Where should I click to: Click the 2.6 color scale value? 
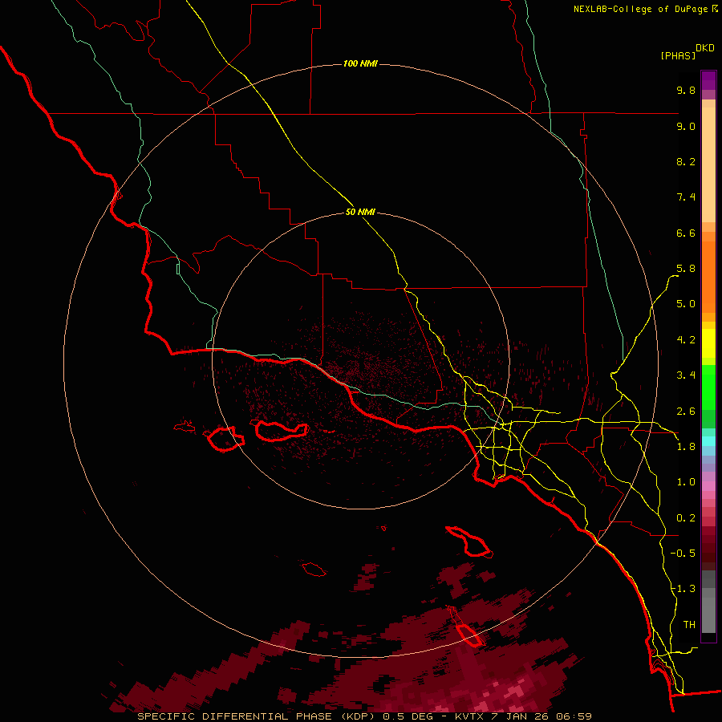tap(686, 412)
